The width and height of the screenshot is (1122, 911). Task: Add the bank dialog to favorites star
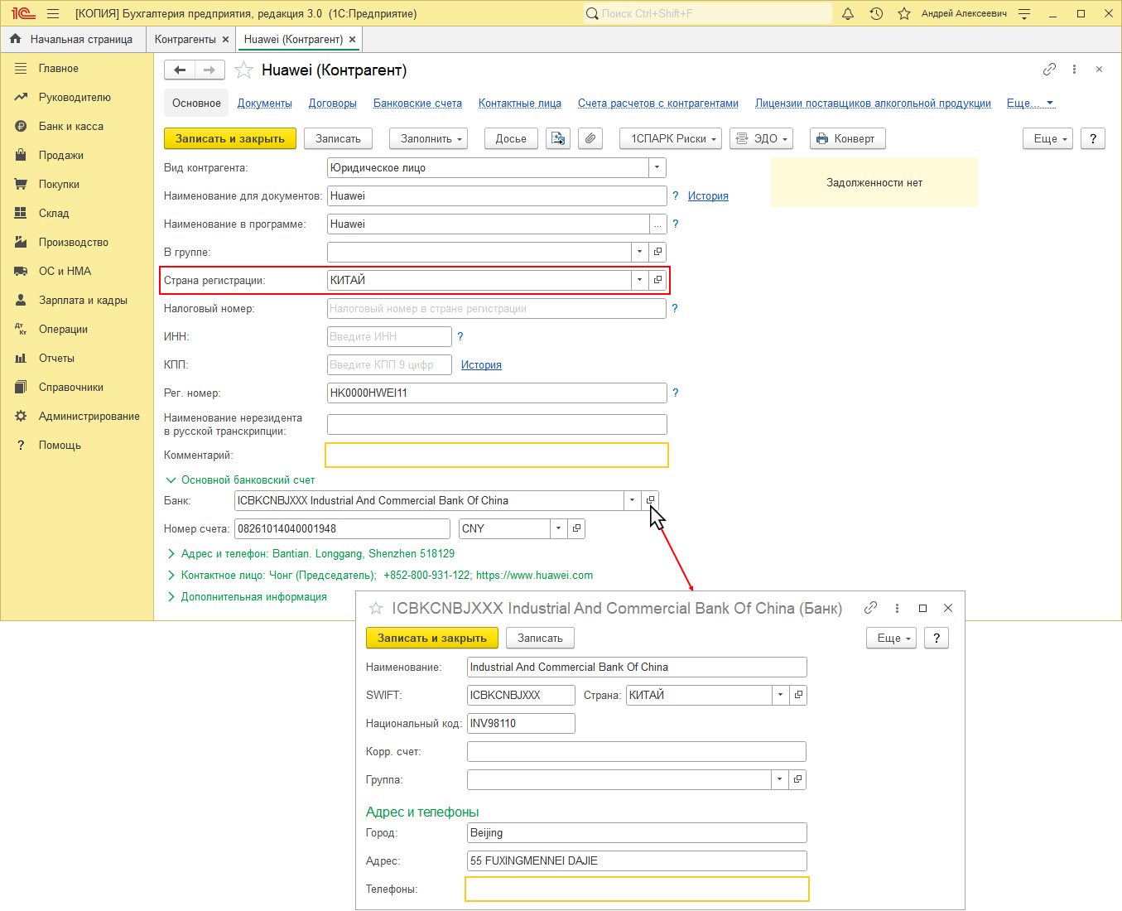pos(376,609)
